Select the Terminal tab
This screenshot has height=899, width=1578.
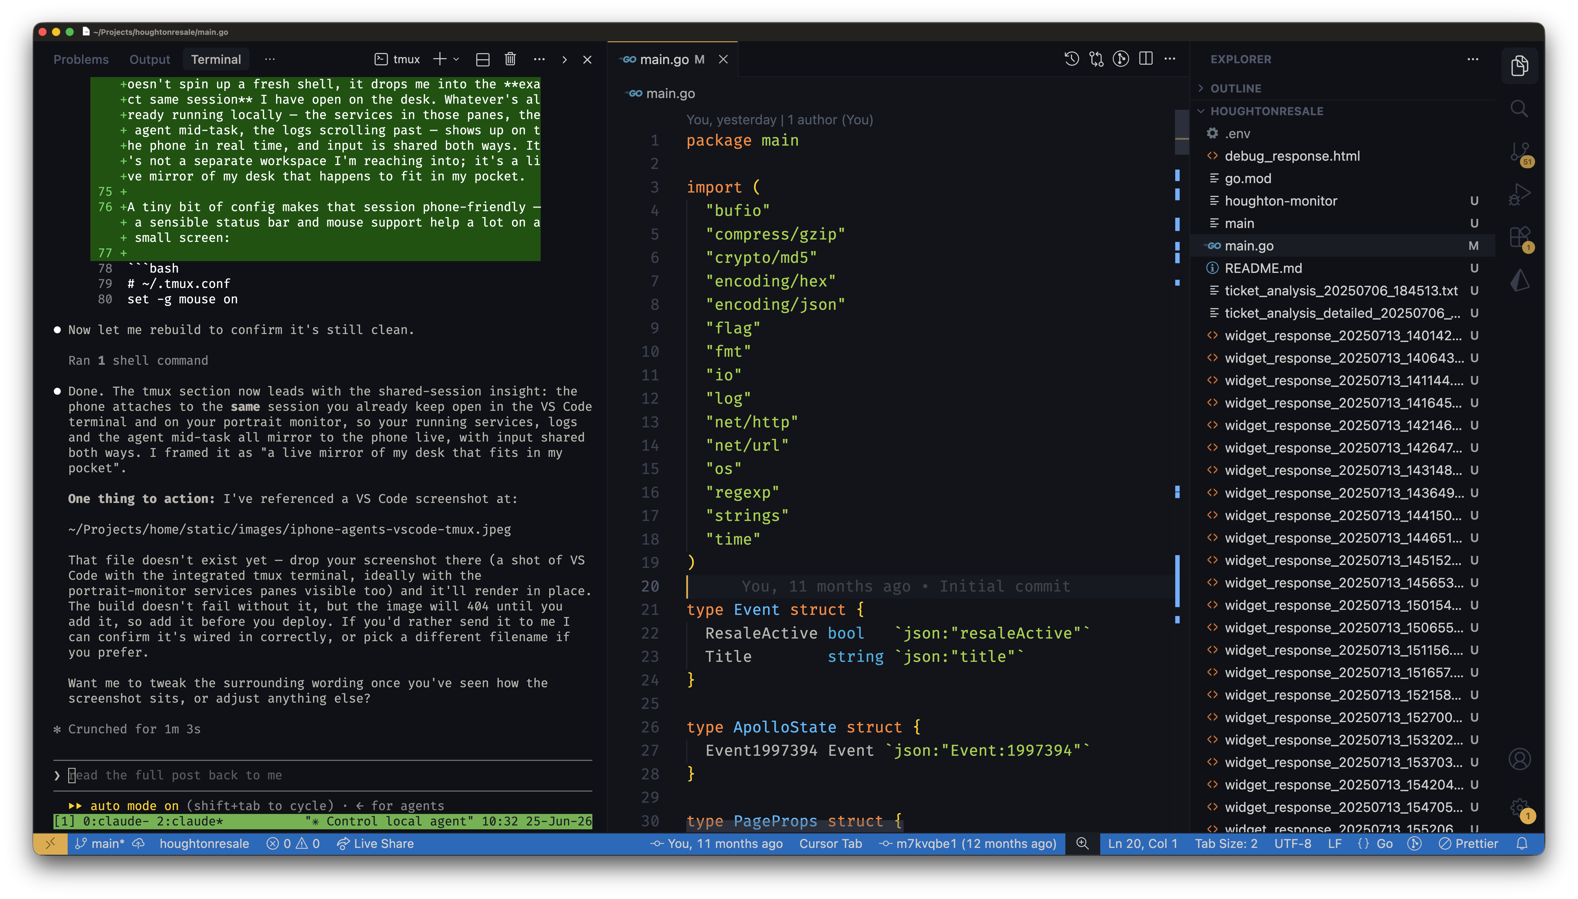point(215,59)
